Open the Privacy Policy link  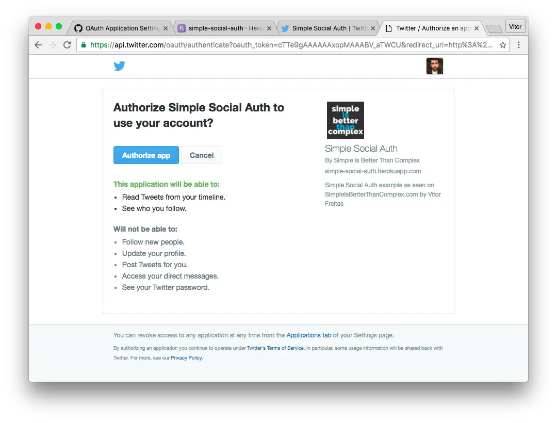point(186,357)
